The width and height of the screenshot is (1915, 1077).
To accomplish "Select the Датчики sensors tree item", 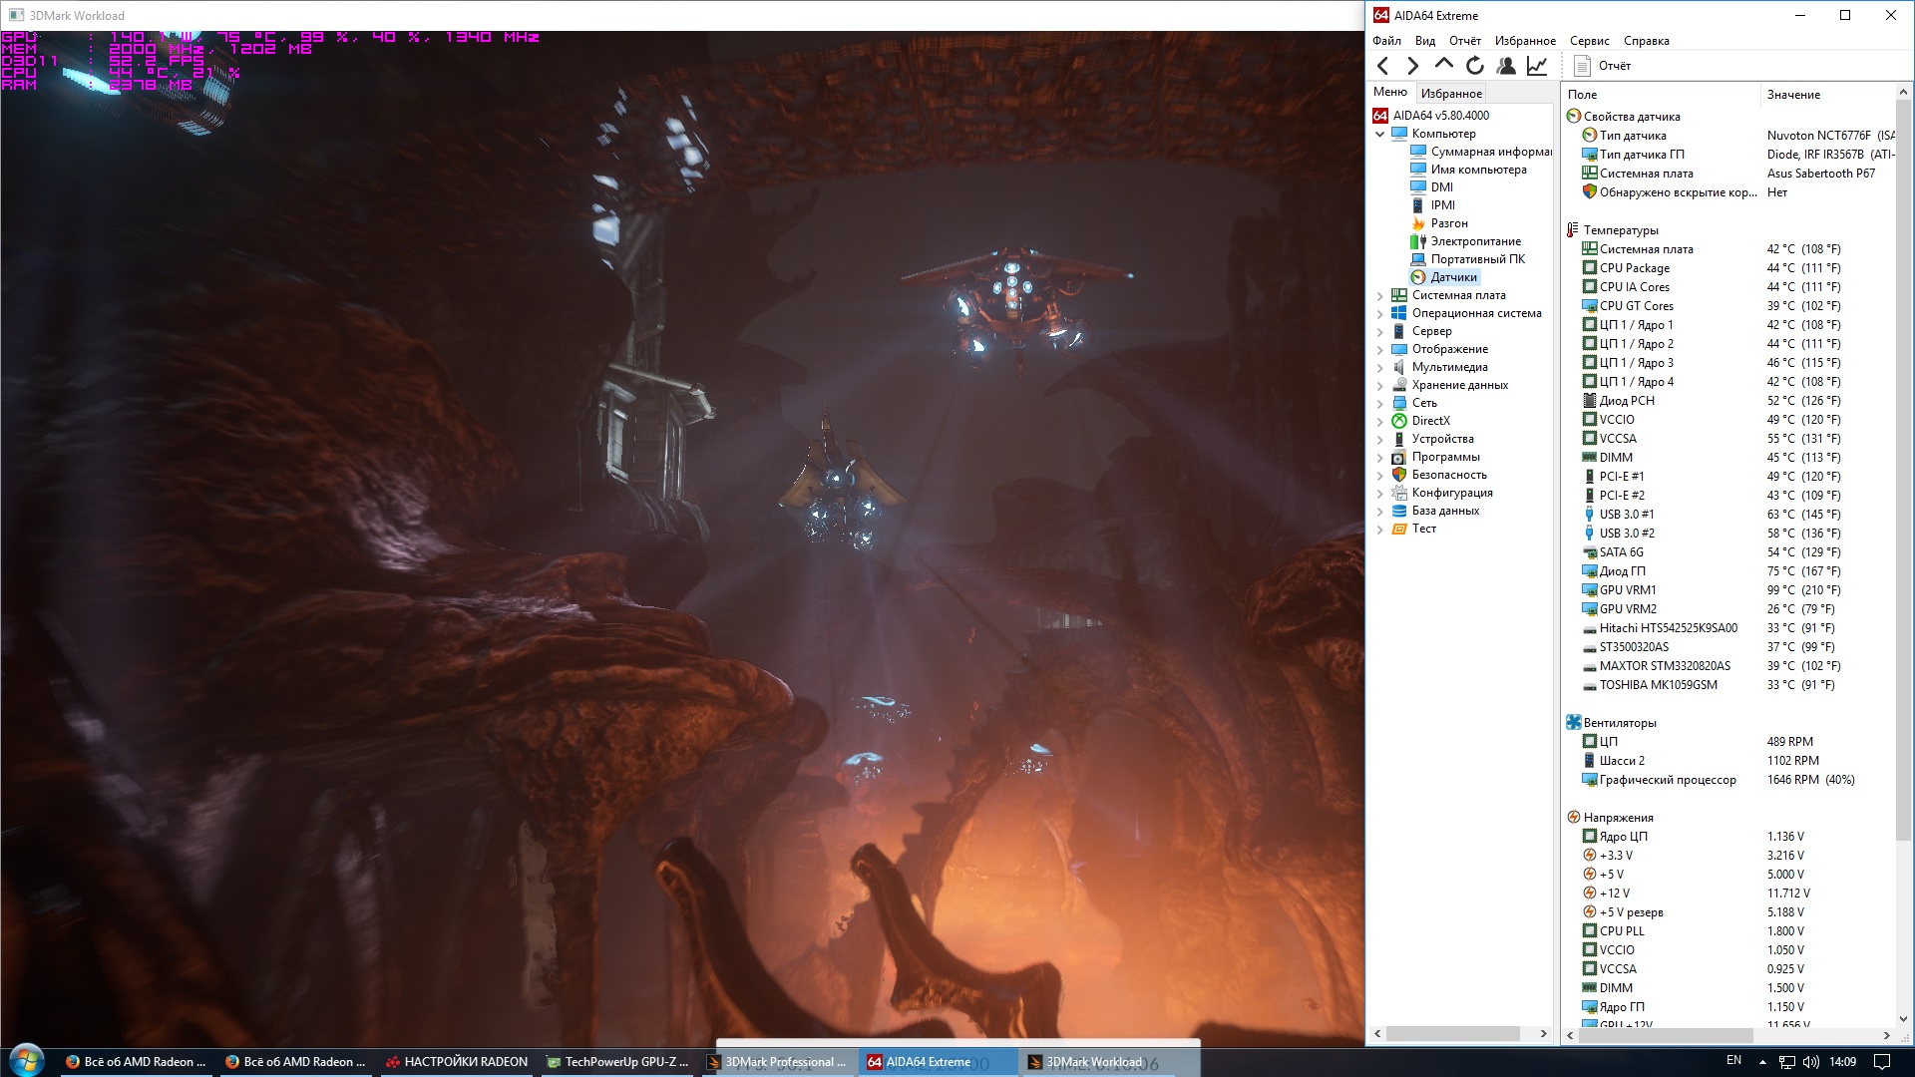I will [1453, 277].
